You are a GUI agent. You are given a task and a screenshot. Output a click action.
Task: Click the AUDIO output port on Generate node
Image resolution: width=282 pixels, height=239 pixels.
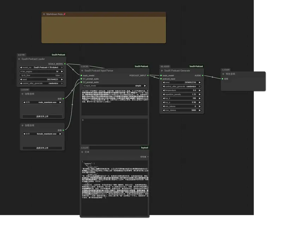pyautogui.click(x=203, y=75)
